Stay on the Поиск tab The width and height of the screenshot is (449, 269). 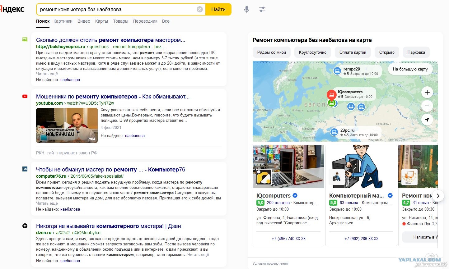pyautogui.click(x=43, y=21)
